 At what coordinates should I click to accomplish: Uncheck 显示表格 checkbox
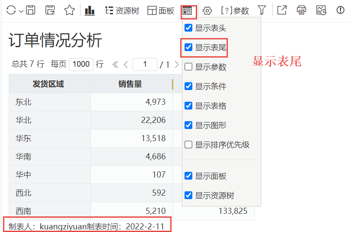(188, 106)
